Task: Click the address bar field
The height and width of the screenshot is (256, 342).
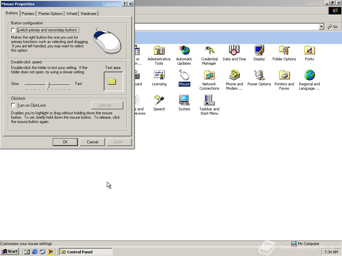Action: pos(227,27)
